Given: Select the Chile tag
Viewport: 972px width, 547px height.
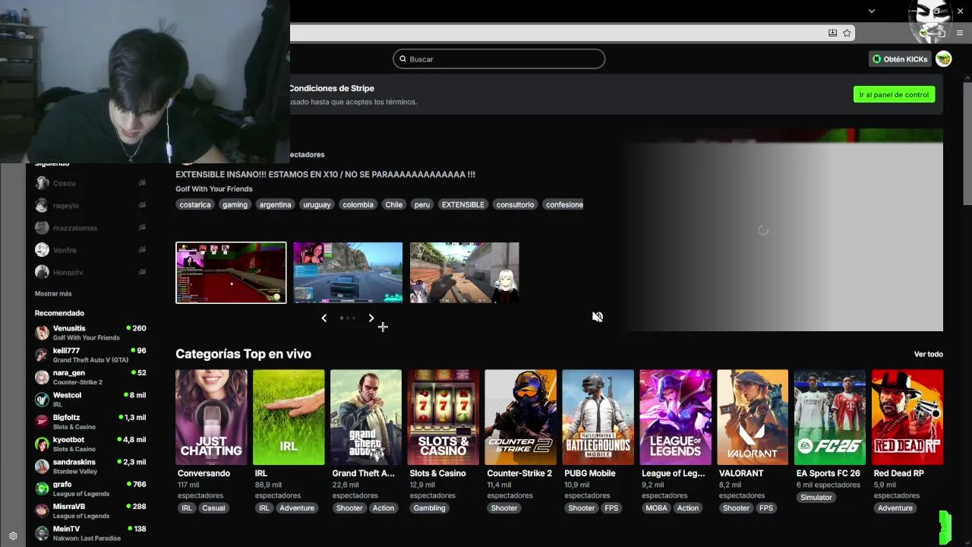Looking at the screenshot, I should pyautogui.click(x=393, y=204).
